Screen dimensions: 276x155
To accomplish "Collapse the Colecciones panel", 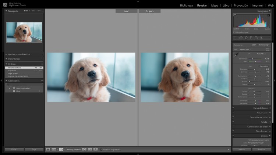I will click(x=6, y=81).
